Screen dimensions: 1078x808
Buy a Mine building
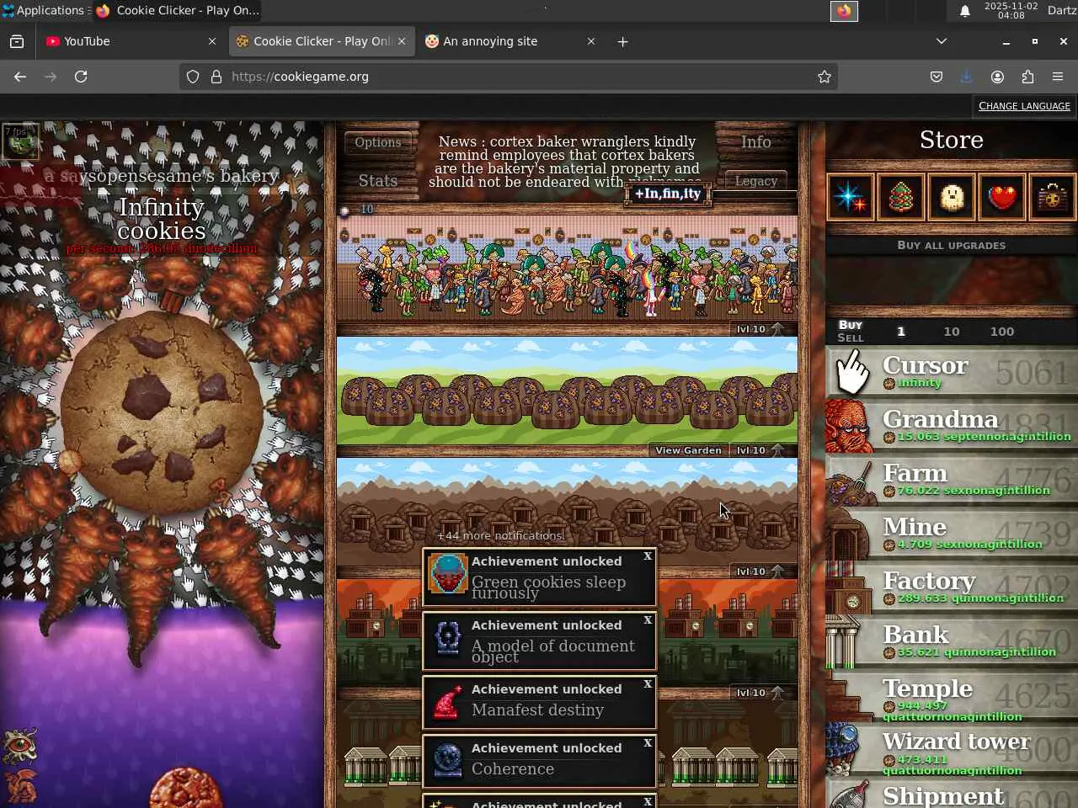tap(952, 534)
